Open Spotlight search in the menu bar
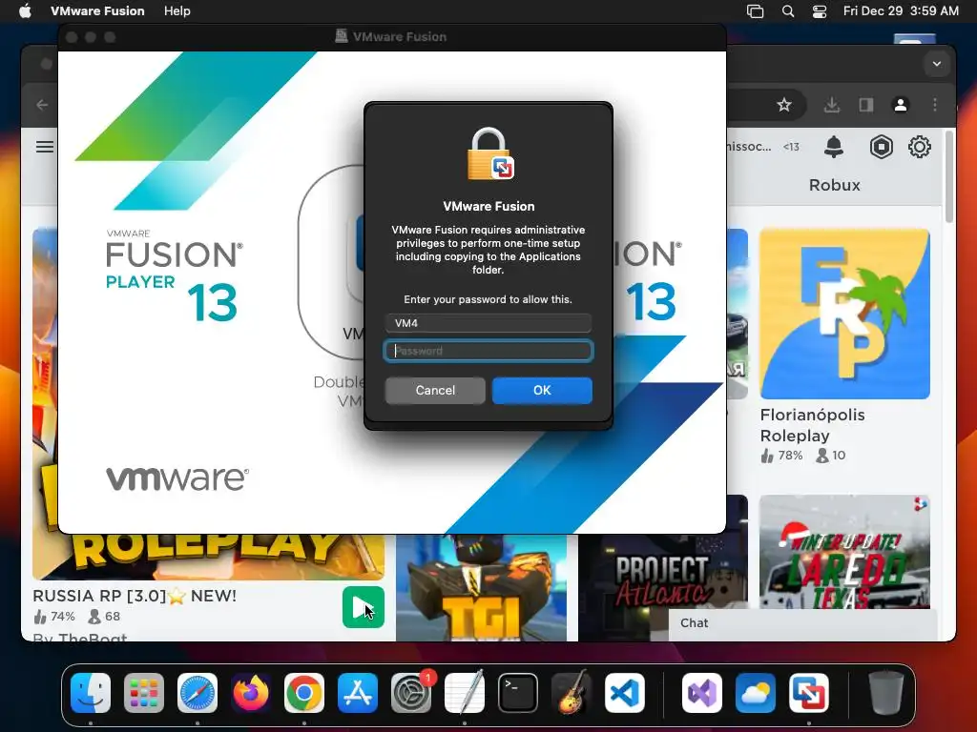Viewport: 977px width, 732px height. [x=787, y=10]
